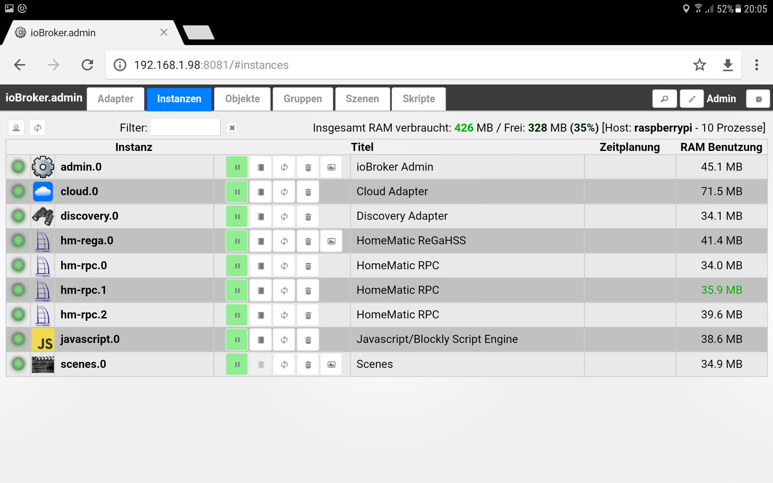Click the site info icon in address bar
Screen dimensions: 773x483
click(120, 65)
